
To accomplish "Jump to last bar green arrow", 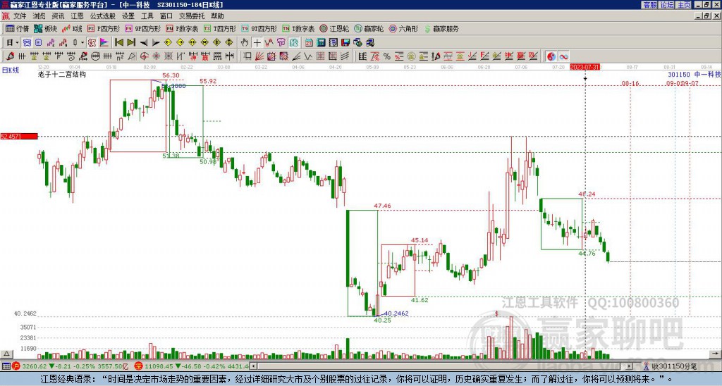I will pos(131,42).
